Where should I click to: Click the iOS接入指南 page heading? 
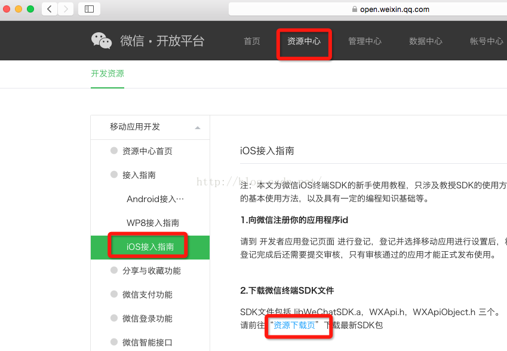pyautogui.click(x=267, y=151)
